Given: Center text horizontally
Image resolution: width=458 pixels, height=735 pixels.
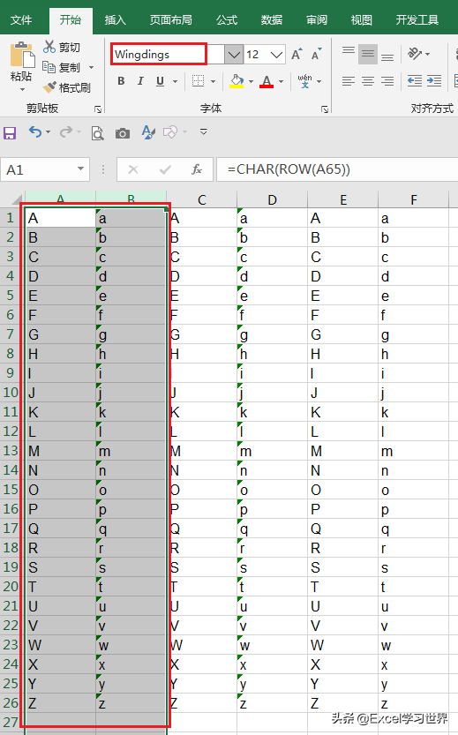Looking at the screenshot, I should pos(368,81).
